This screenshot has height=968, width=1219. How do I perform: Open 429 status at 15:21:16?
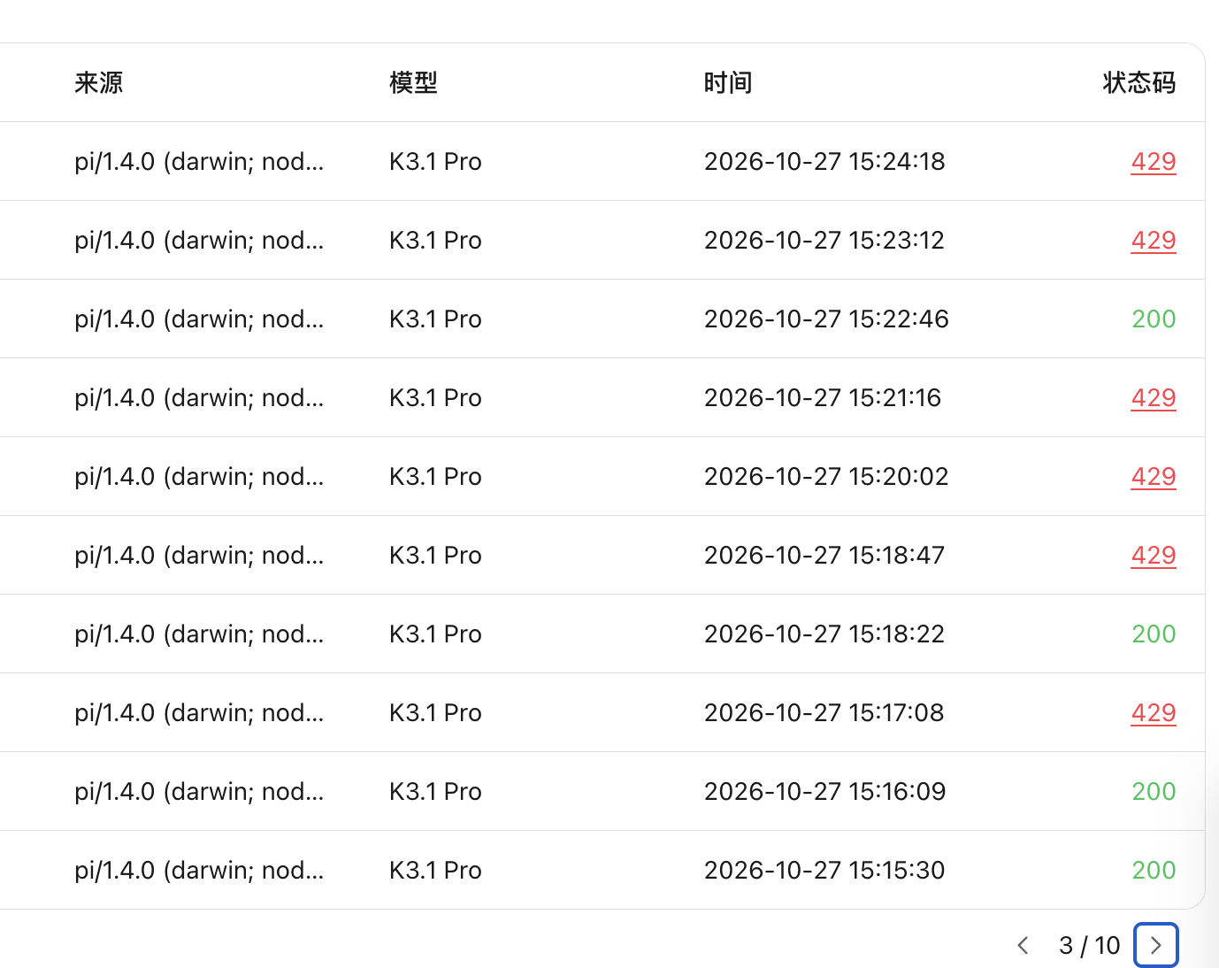(1154, 397)
